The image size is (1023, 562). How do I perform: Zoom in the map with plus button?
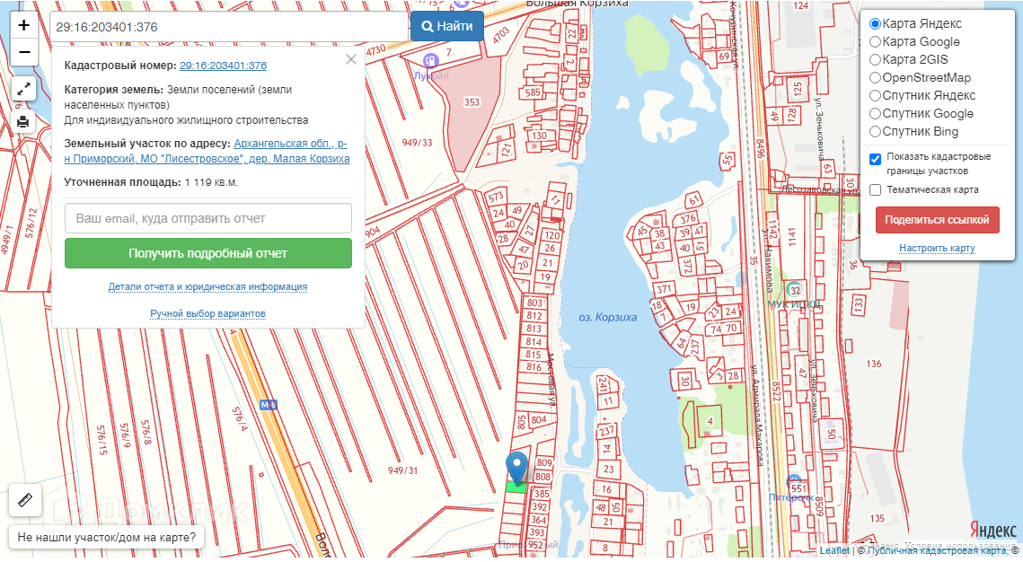coord(24,25)
